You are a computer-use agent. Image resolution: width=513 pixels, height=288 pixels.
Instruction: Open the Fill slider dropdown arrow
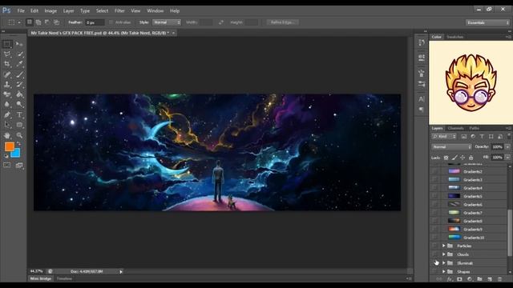[507, 158]
